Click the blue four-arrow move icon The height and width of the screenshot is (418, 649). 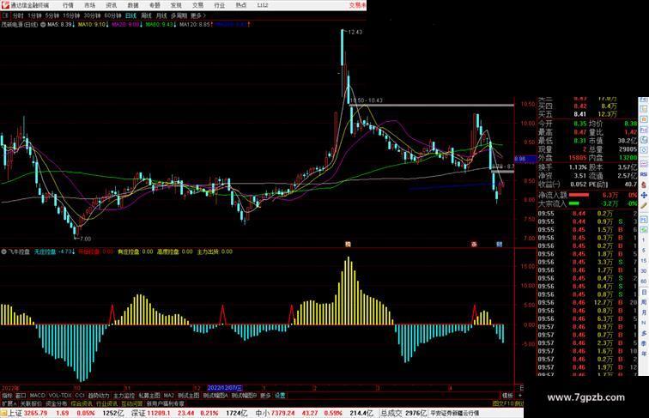click(x=644, y=195)
